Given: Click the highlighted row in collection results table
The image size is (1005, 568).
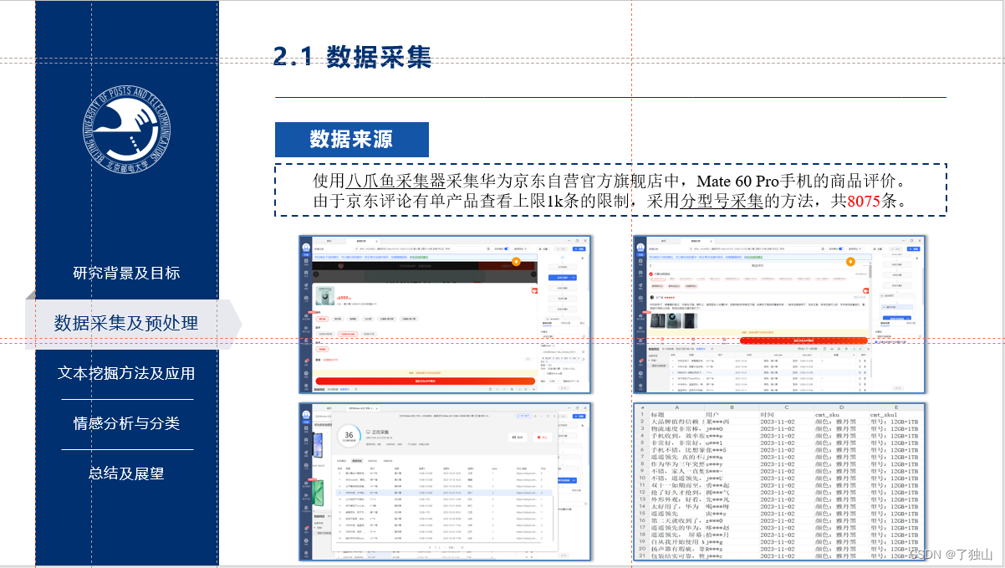Looking at the screenshot, I should click(x=444, y=493).
